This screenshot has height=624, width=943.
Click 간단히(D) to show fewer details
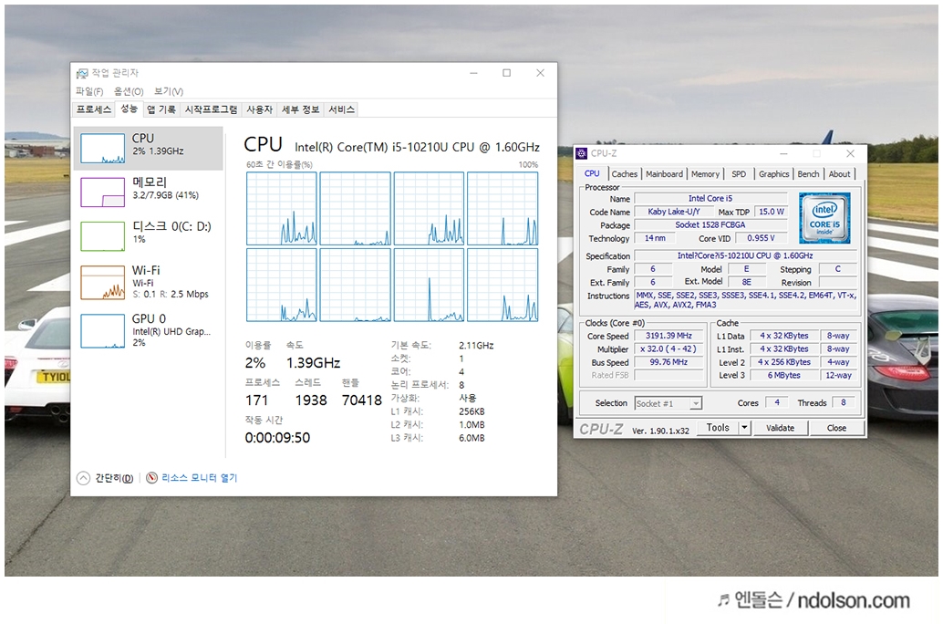(114, 478)
